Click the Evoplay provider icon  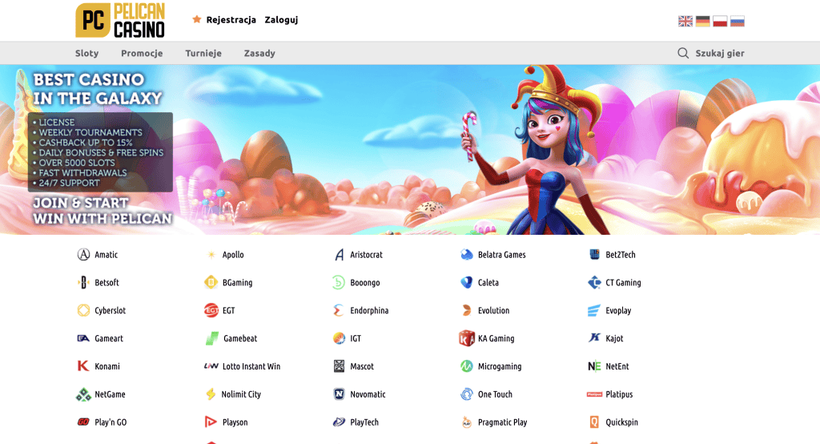pos(593,310)
